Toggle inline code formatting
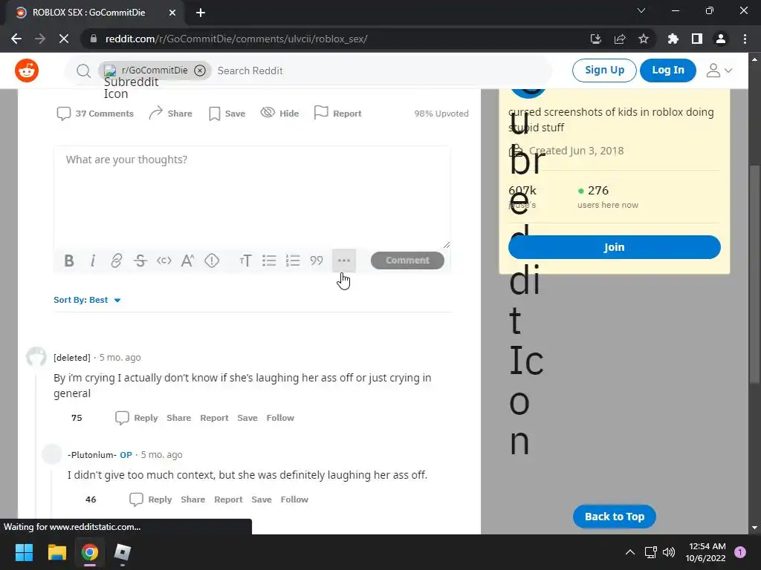 164,261
